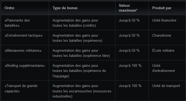Click the Charodrome cell
The image size is (186, 101).
[x=162, y=36]
